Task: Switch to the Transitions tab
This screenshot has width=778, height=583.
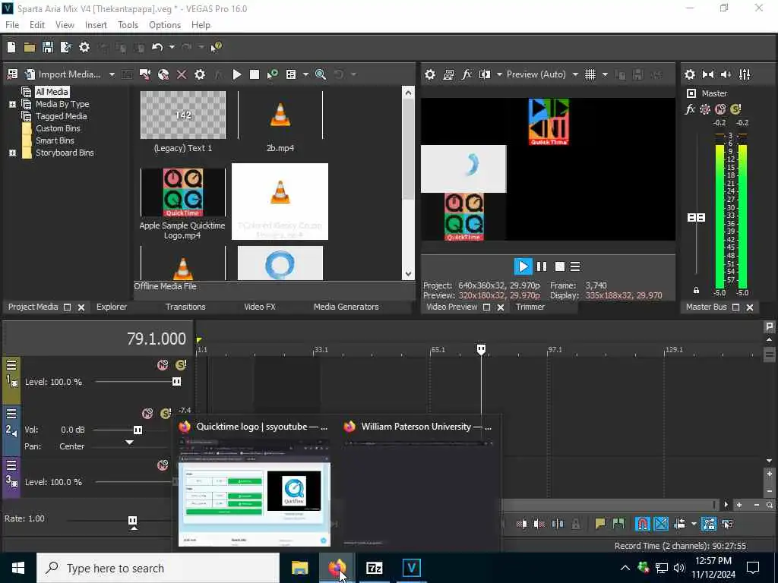Action: (x=185, y=307)
